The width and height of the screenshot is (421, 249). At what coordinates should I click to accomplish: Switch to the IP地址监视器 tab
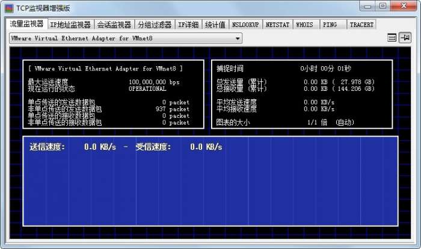70,25
